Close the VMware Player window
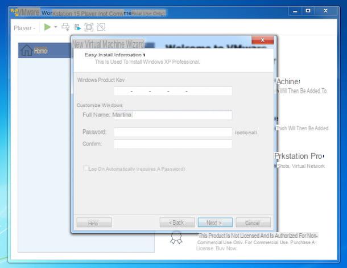This screenshot has height=268, width=347. click(x=325, y=11)
